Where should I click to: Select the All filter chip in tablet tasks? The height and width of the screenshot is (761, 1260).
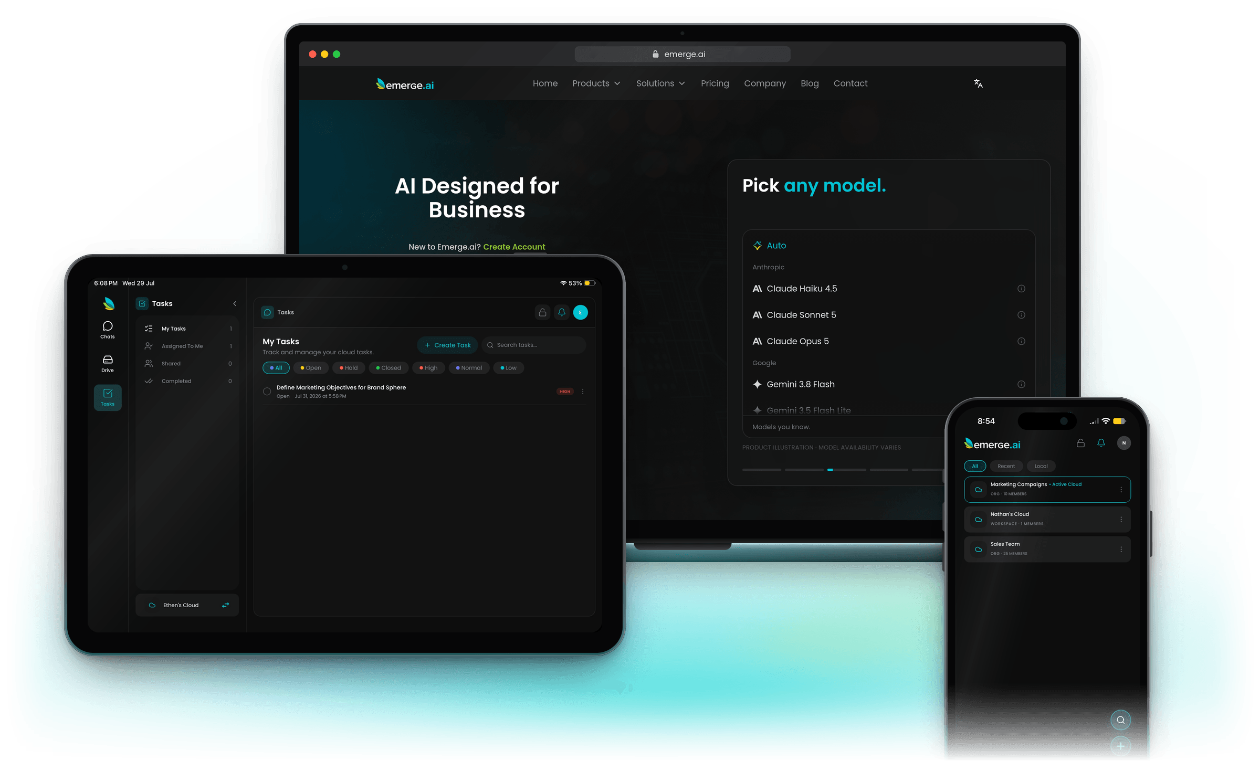(x=276, y=368)
